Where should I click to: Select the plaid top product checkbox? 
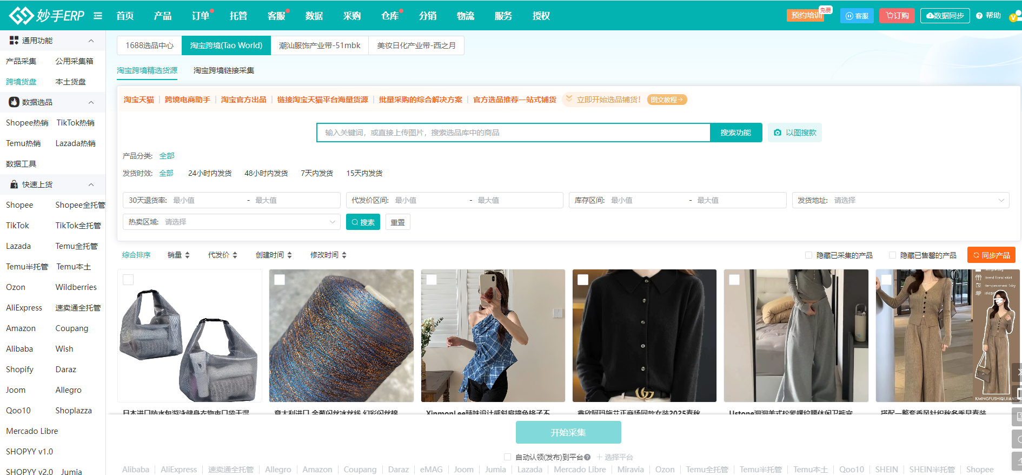tap(432, 280)
